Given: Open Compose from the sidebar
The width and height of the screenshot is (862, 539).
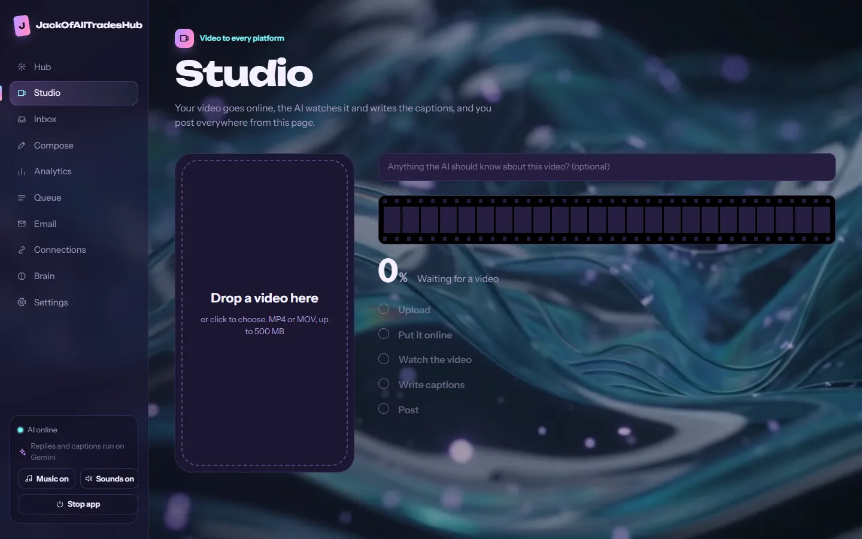Looking at the screenshot, I should pos(74,146).
